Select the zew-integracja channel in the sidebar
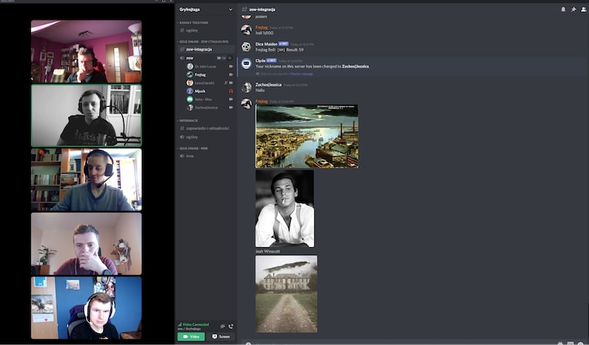Image resolution: width=589 pixels, height=345 pixels. pos(206,49)
